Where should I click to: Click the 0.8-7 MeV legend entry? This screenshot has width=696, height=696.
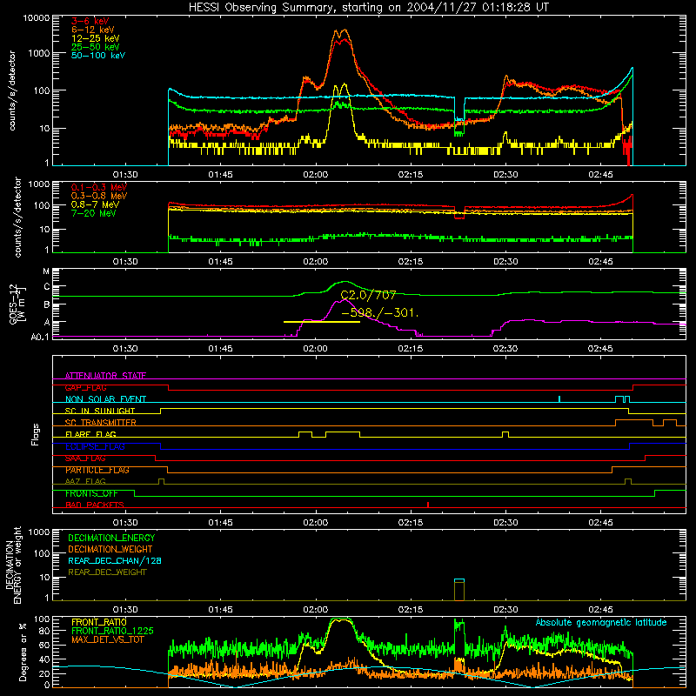coord(95,204)
